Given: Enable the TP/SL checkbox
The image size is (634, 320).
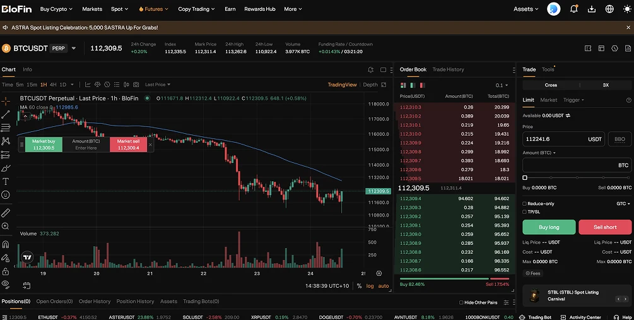Looking at the screenshot, I should 524,211.
